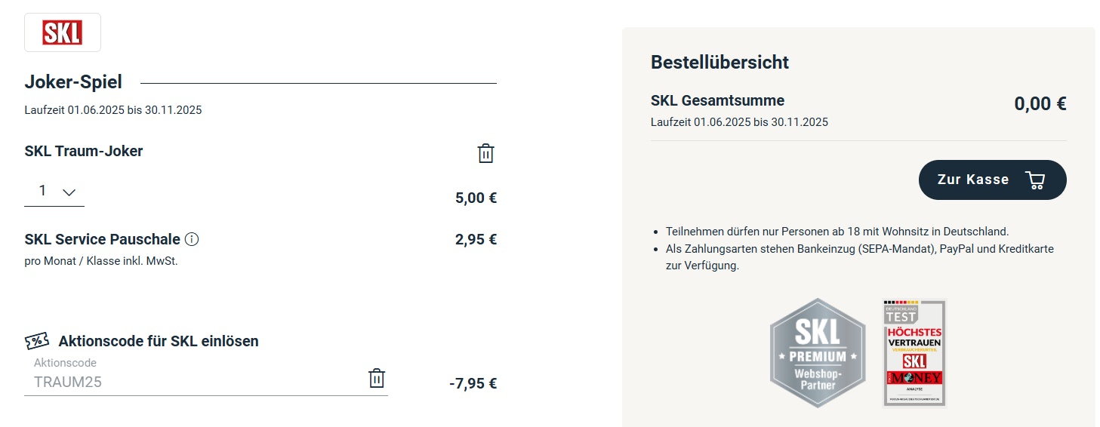Proceed with the Zur Kasse button
This screenshot has height=427, width=1100.
(991, 180)
